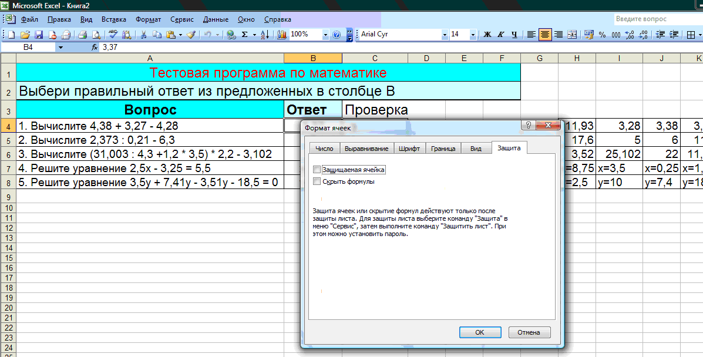Image resolution: width=703 pixels, height=357 pixels.
Task: Click the AutoSum sigma icon
Action: (x=244, y=35)
